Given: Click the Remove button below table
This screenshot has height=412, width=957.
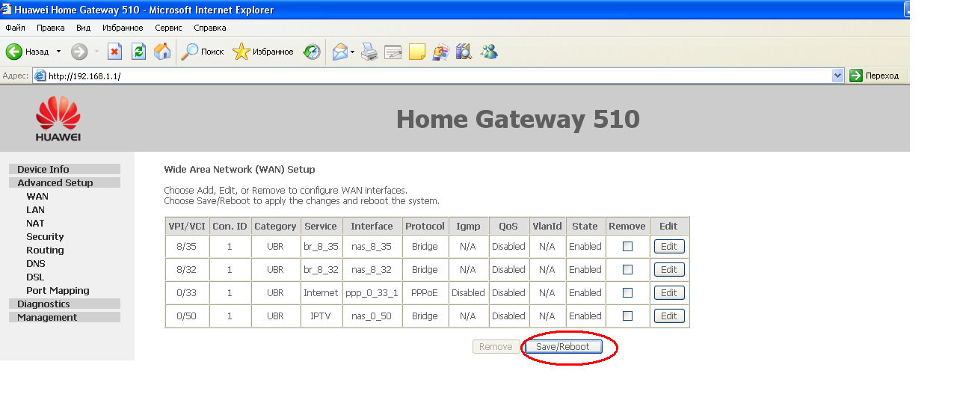Looking at the screenshot, I should [x=496, y=347].
